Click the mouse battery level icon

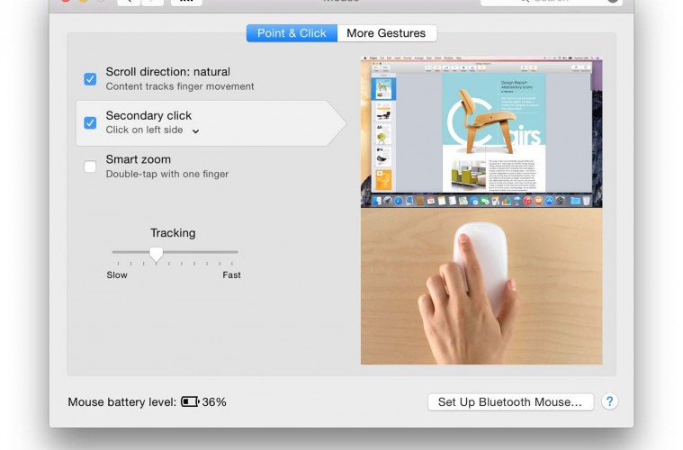(190, 401)
